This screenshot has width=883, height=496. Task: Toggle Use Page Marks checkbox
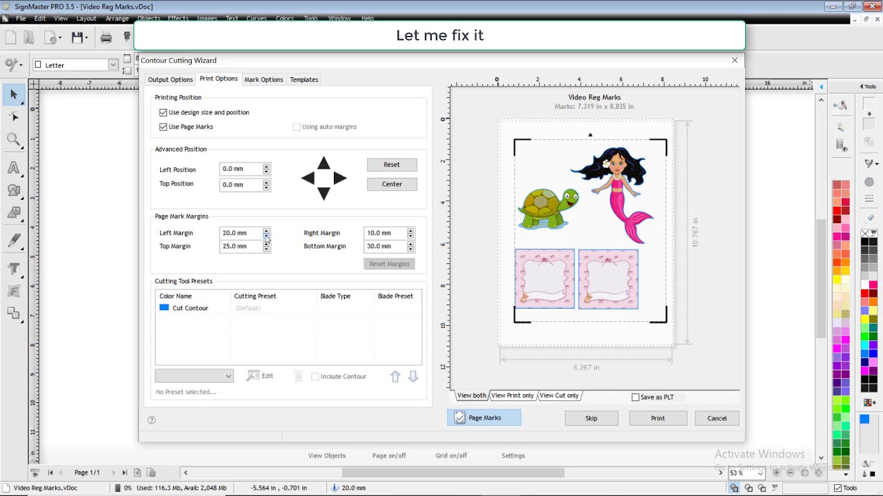pyautogui.click(x=163, y=127)
